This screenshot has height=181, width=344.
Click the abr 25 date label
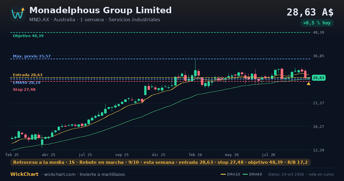(x=49, y=155)
